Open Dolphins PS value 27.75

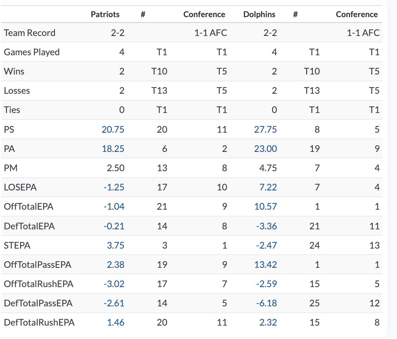pos(266,129)
